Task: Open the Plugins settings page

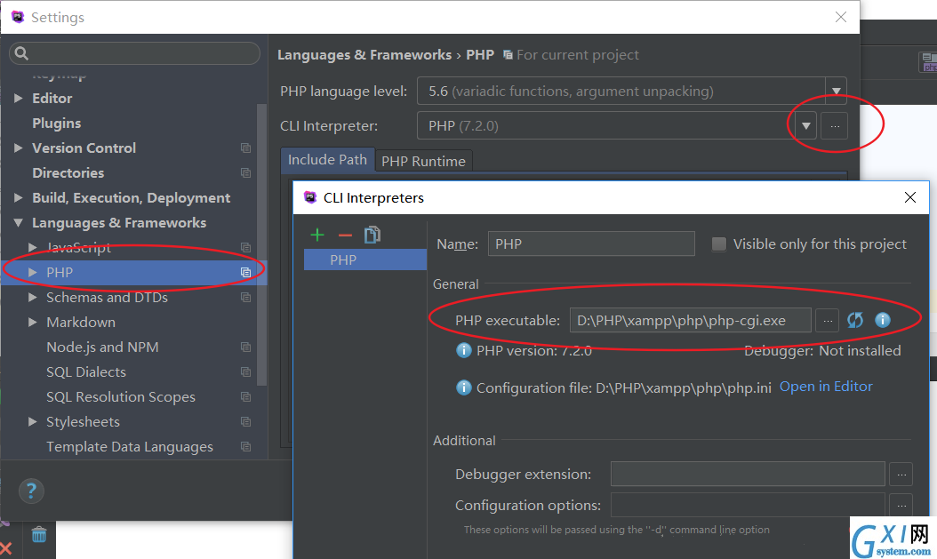Action: click(57, 123)
